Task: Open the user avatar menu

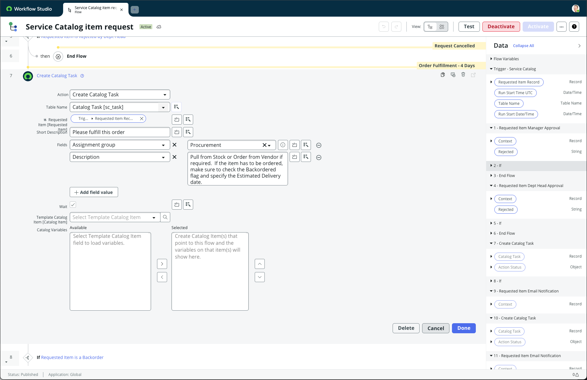Action: coord(575,8)
